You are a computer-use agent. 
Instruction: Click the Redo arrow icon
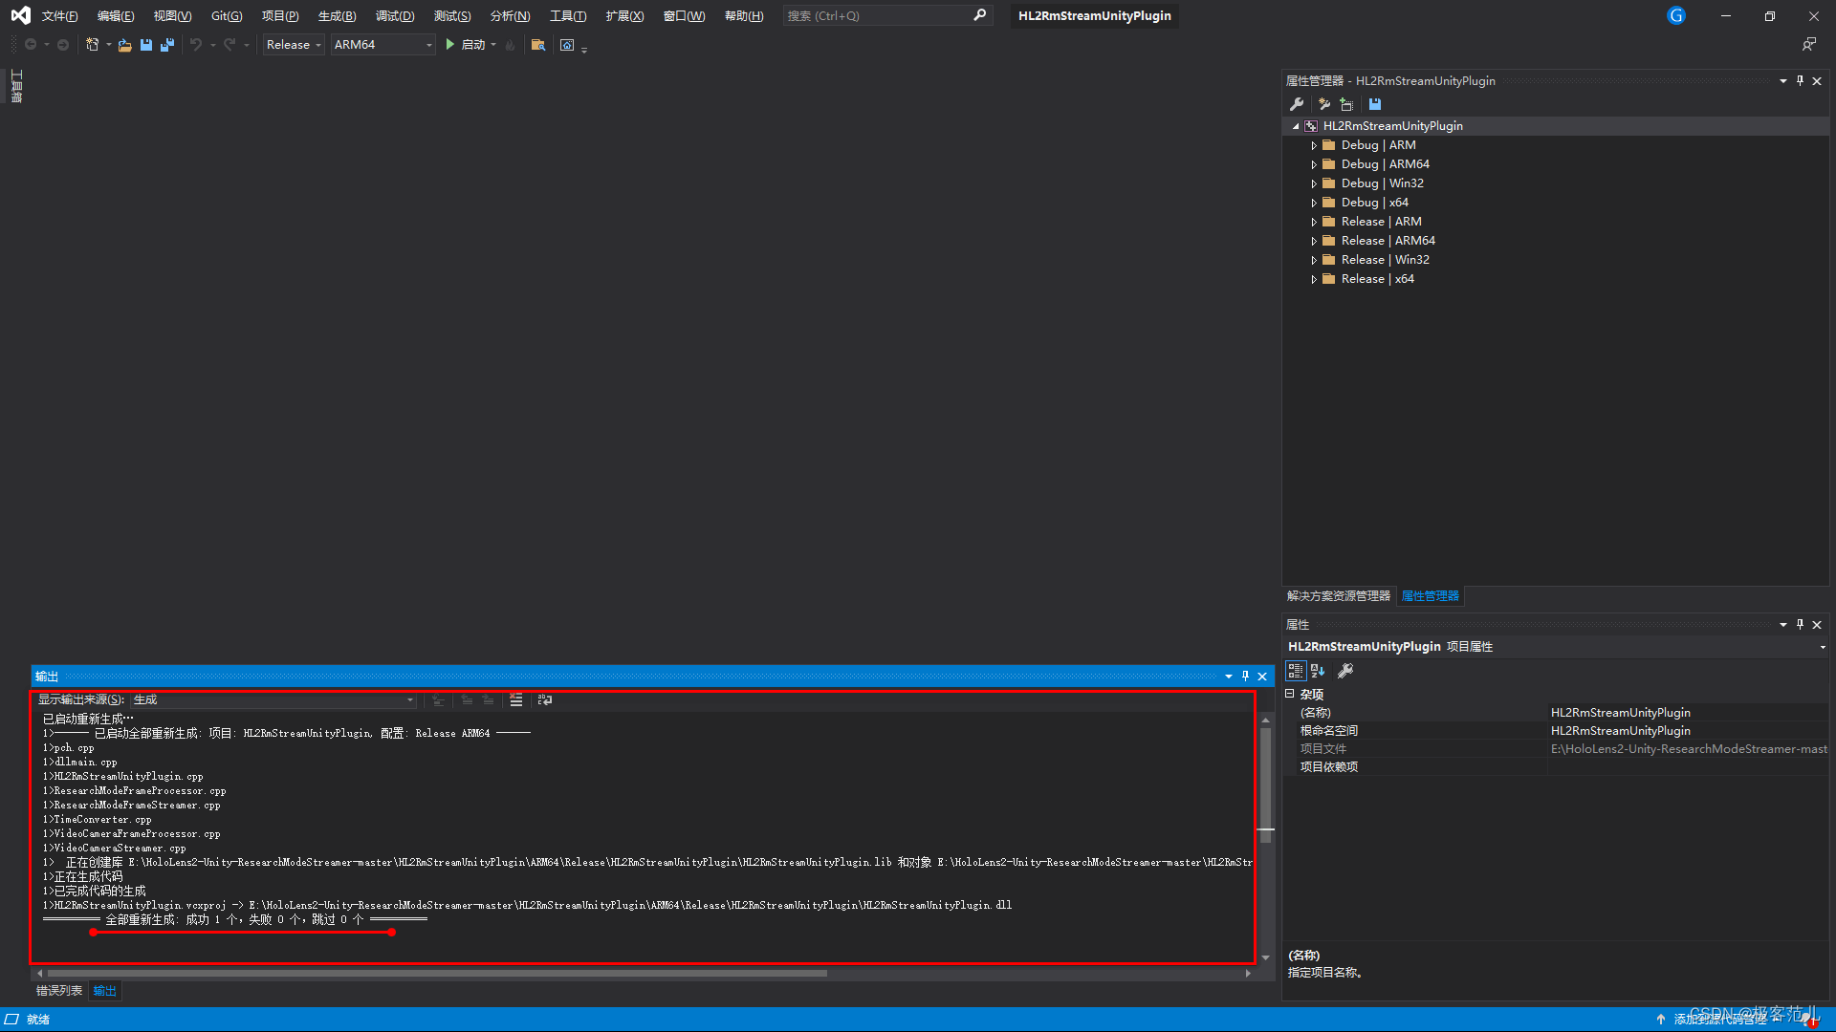[229, 45]
